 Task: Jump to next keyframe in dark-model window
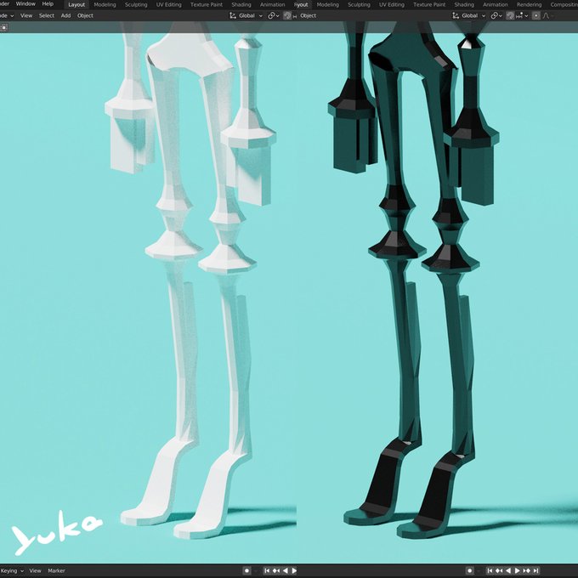[526, 570]
